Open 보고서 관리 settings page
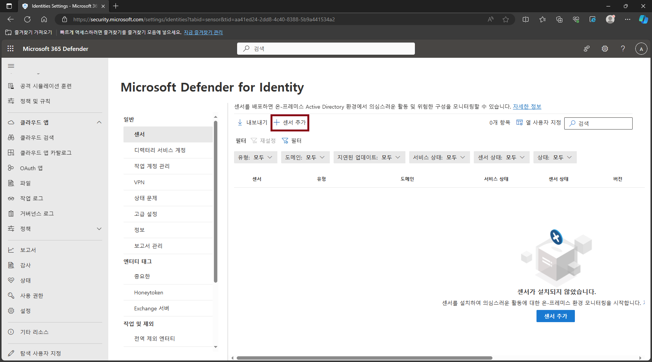 pos(168,246)
